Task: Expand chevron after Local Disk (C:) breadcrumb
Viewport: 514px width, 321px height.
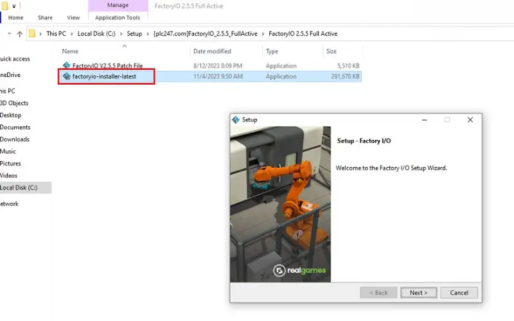Action: 121,34
